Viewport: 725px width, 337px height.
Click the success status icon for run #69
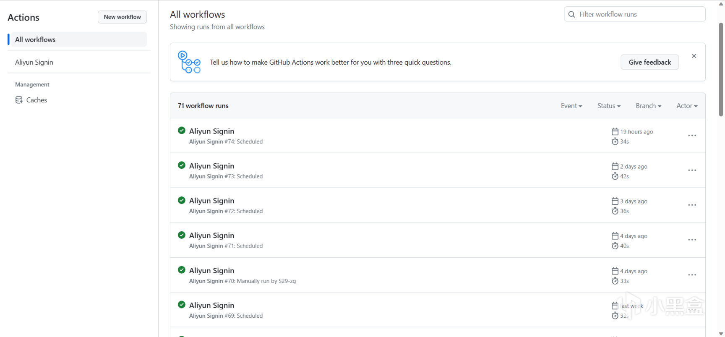coord(182,305)
